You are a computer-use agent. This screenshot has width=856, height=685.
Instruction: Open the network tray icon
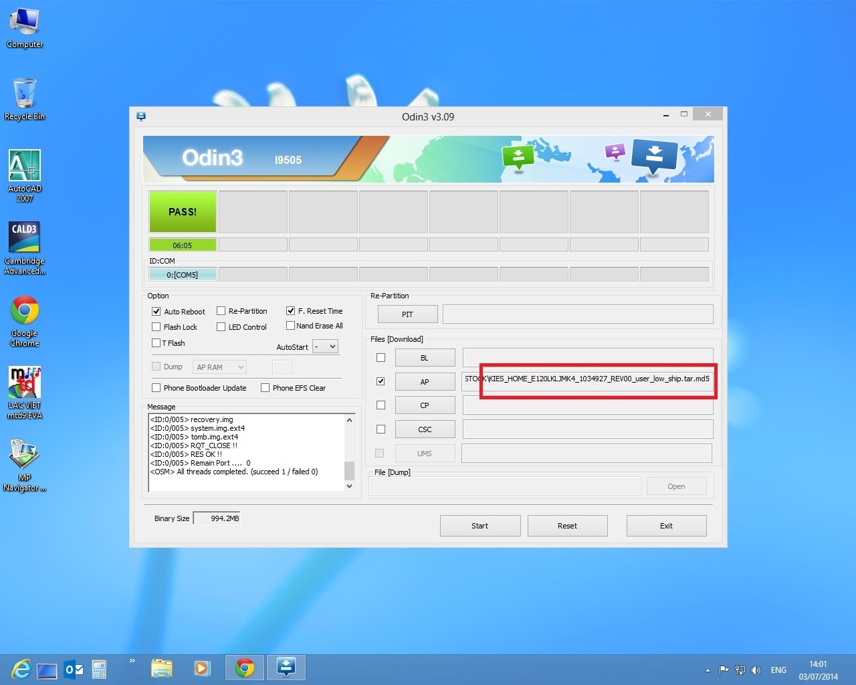(x=740, y=670)
